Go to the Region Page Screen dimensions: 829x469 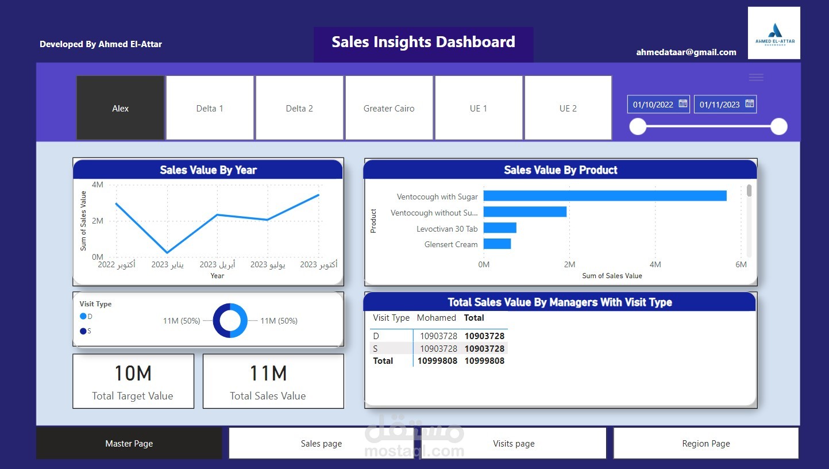[x=706, y=443]
